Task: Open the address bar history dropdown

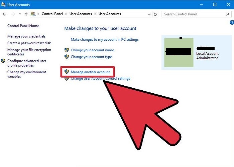Action: (x=149, y=14)
